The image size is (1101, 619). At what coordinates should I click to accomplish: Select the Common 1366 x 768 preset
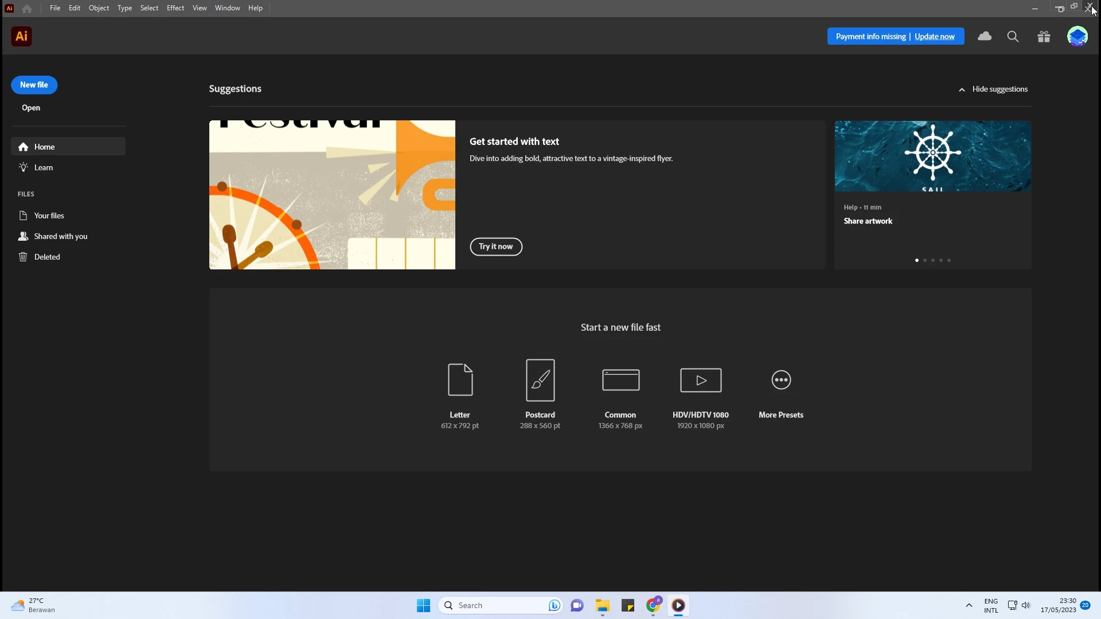[x=620, y=380]
